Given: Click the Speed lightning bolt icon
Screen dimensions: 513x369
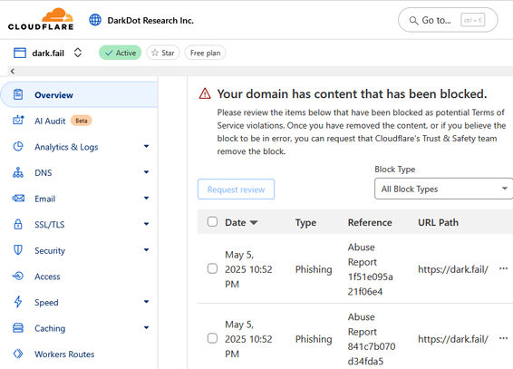Looking at the screenshot, I should click(x=18, y=302).
